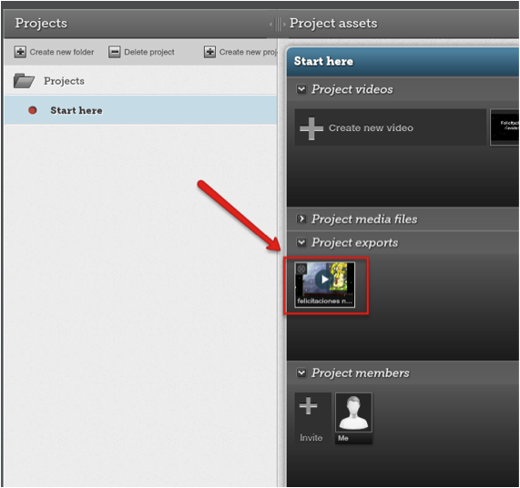Open the Me member avatar
The width and height of the screenshot is (520, 488).
click(353, 412)
